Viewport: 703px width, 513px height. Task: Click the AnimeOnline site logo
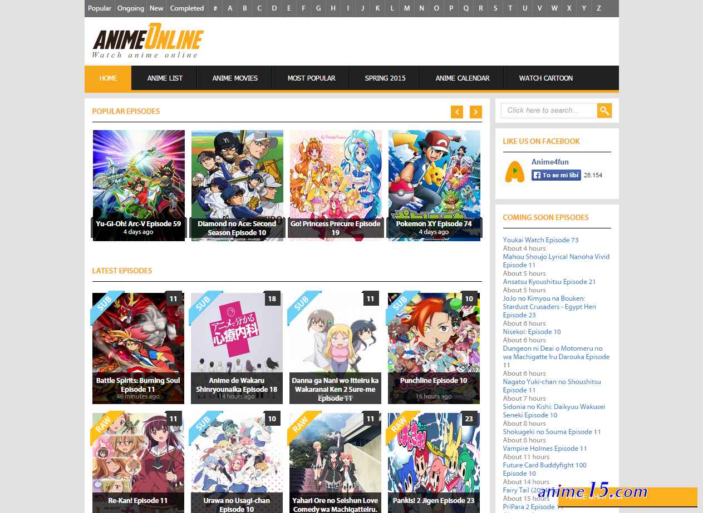pos(148,42)
